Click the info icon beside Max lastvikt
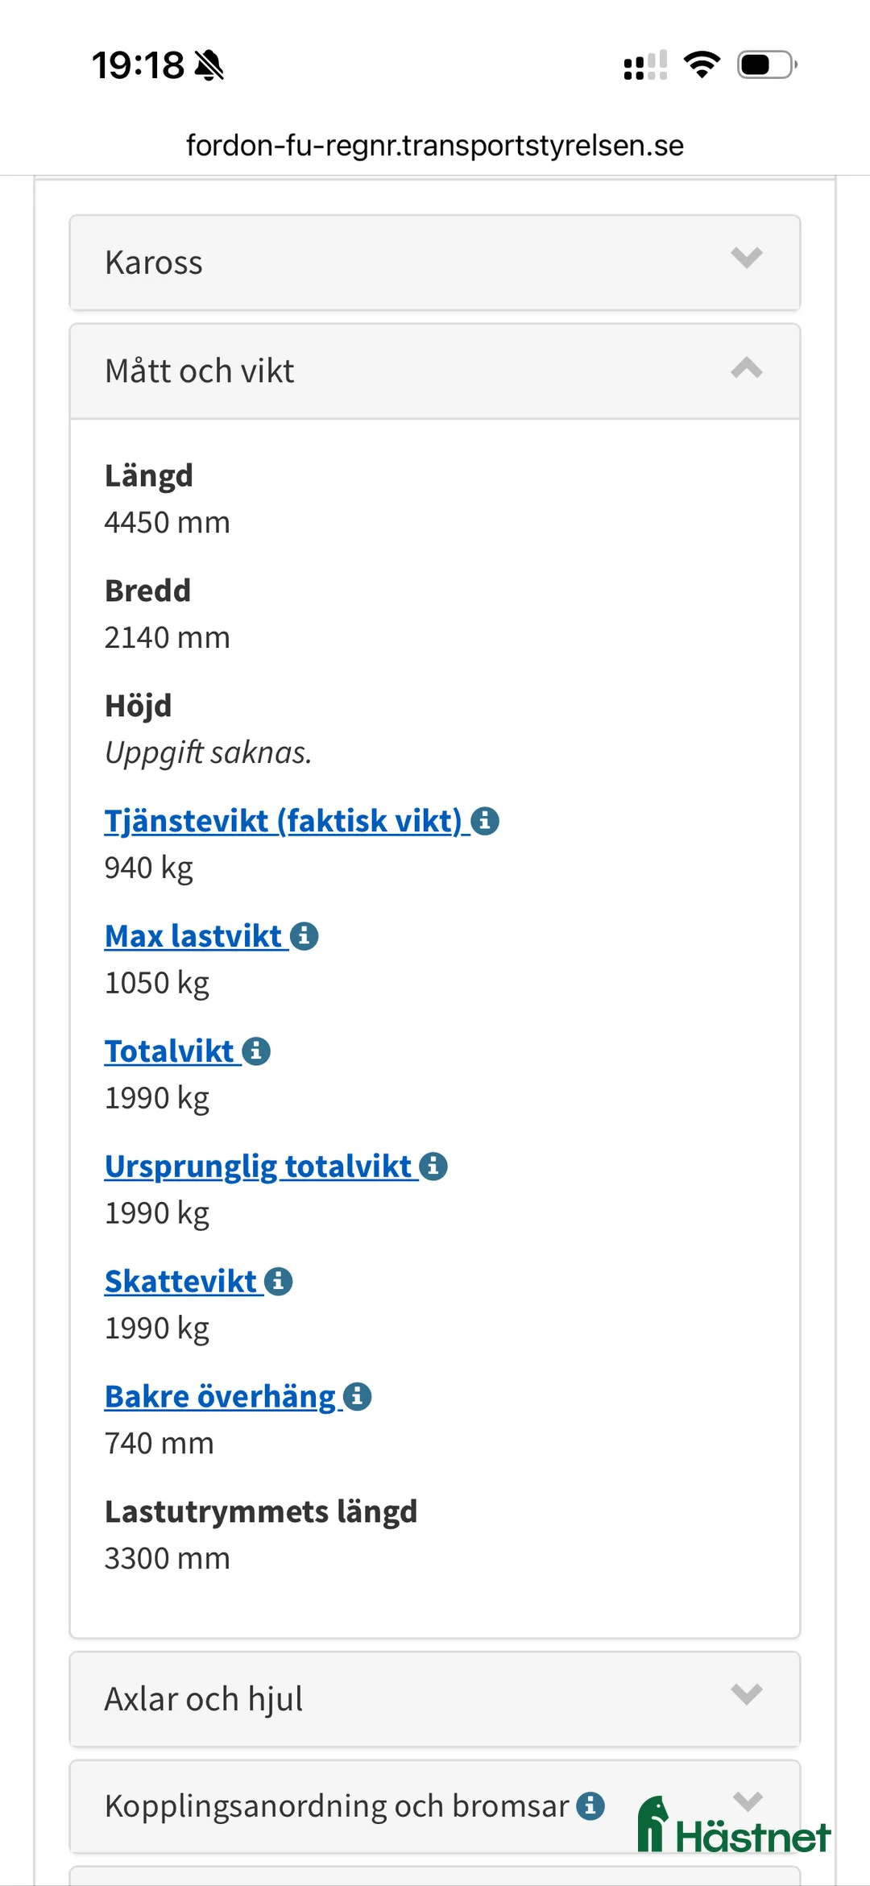The width and height of the screenshot is (870, 1886). coord(304,936)
